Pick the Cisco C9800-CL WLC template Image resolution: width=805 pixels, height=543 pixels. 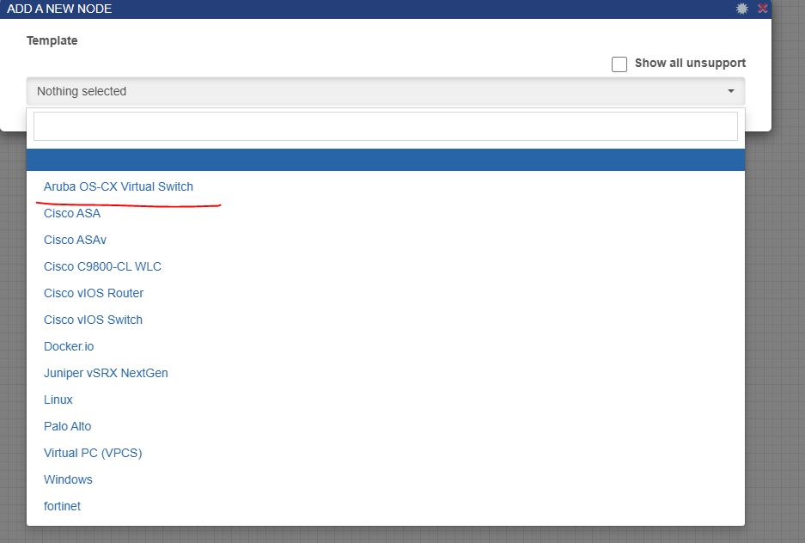pos(102,267)
